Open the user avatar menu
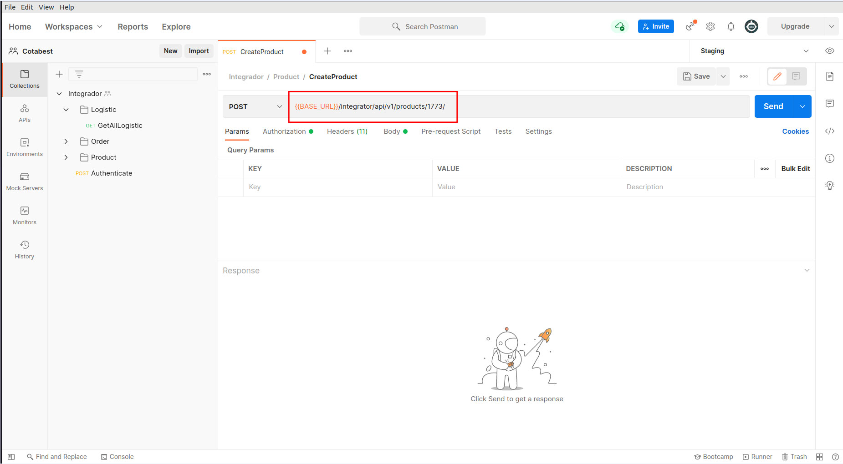 click(x=751, y=26)
